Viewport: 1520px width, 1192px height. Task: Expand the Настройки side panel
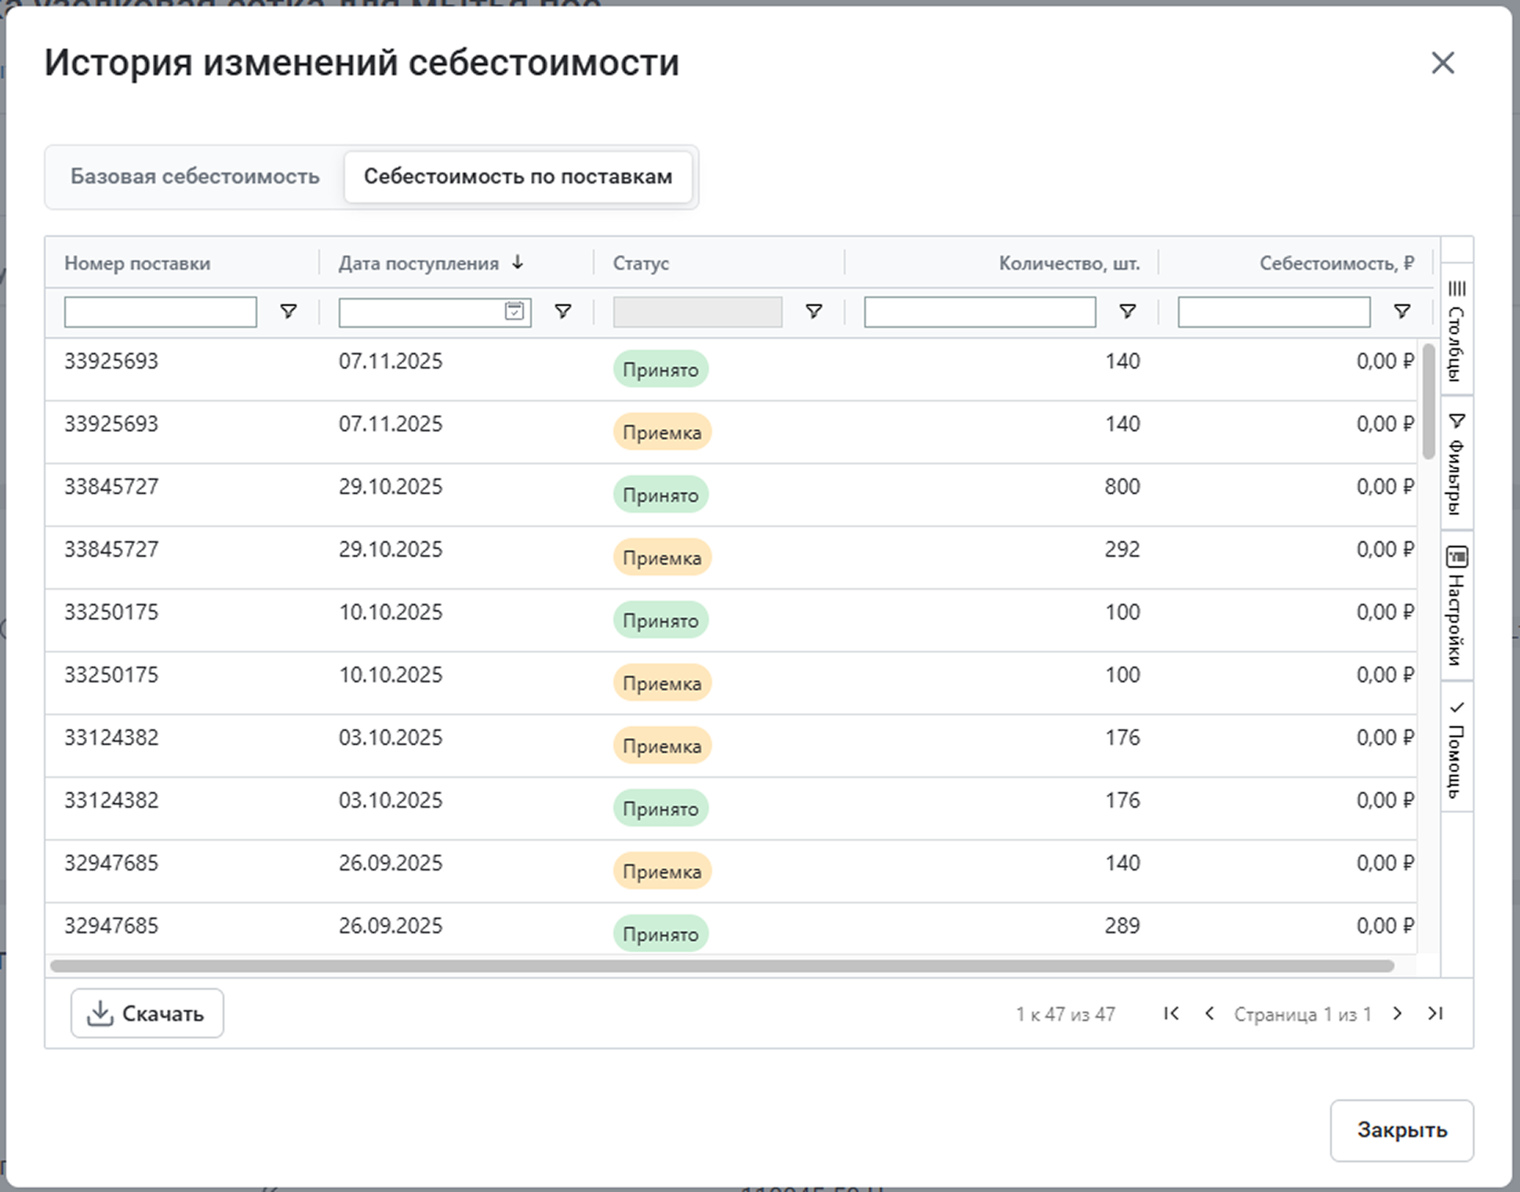(x=1456, y=605)
